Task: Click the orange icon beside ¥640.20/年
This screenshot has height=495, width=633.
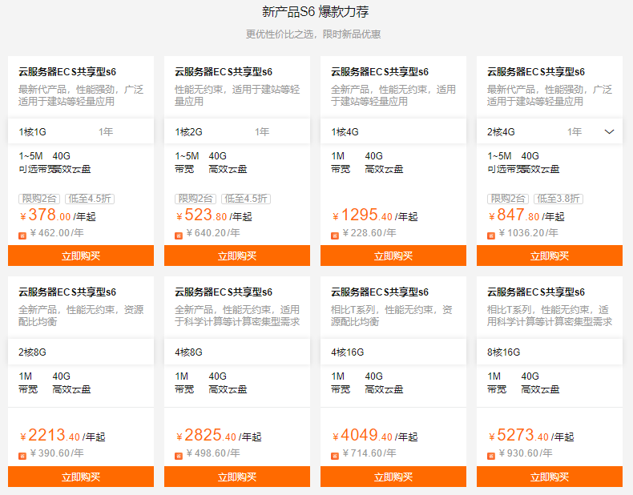Action: pyautogui.click(x=179, y=235)
